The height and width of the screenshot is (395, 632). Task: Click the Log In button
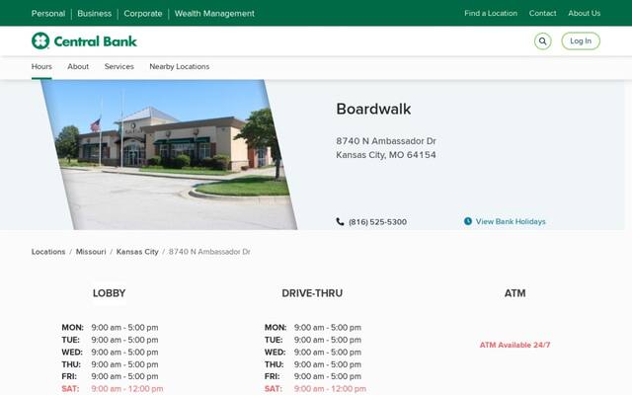[581, 41]
